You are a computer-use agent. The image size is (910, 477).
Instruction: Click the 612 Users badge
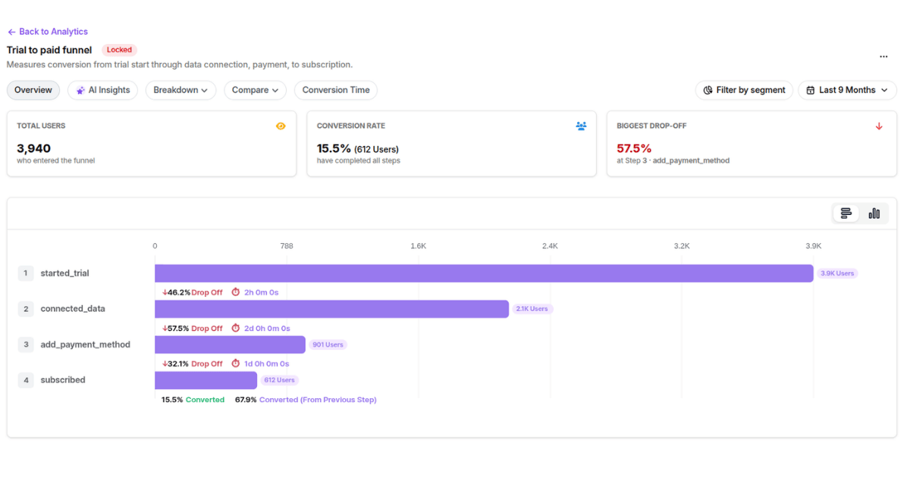pyautogui.click(x=279, y=380)
